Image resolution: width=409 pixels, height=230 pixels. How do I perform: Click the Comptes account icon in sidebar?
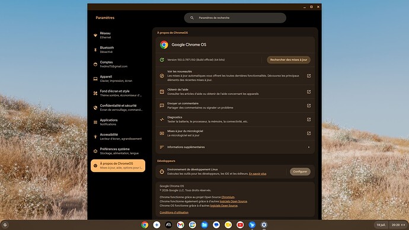[x=95, y=65]
